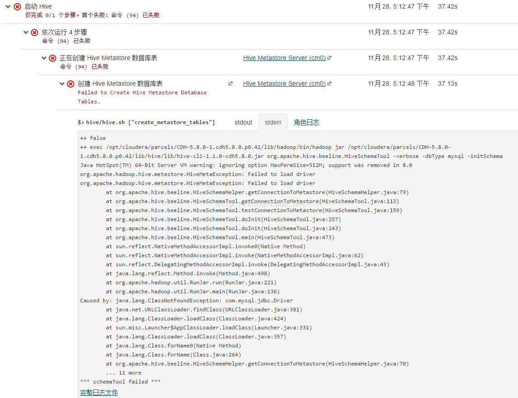Select the stderr tab
Viewport: 518px width, 398px height.
[273, 123]
